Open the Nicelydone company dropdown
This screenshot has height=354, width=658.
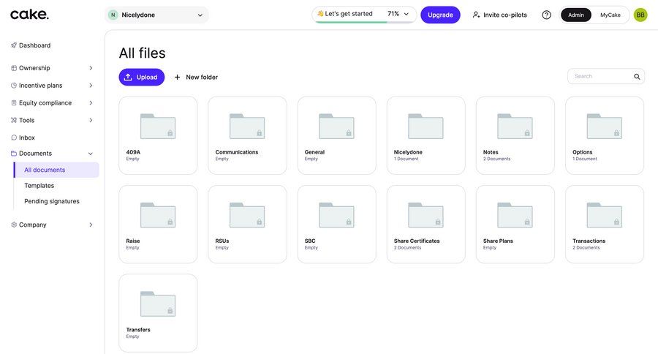click(x=156, y=15)
